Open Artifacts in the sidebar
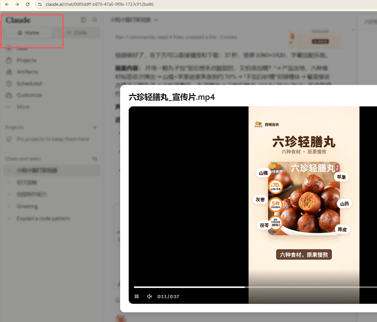This screenshot has width=377, height=322. pos(27,72)
